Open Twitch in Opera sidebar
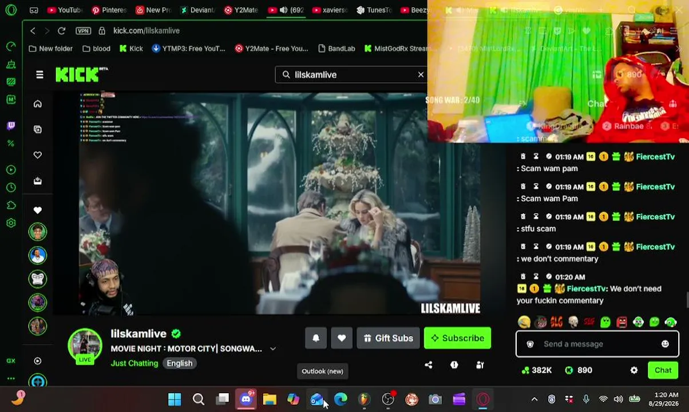The width and height of the screenshot is (689, 412). click(x=11, y=126)
